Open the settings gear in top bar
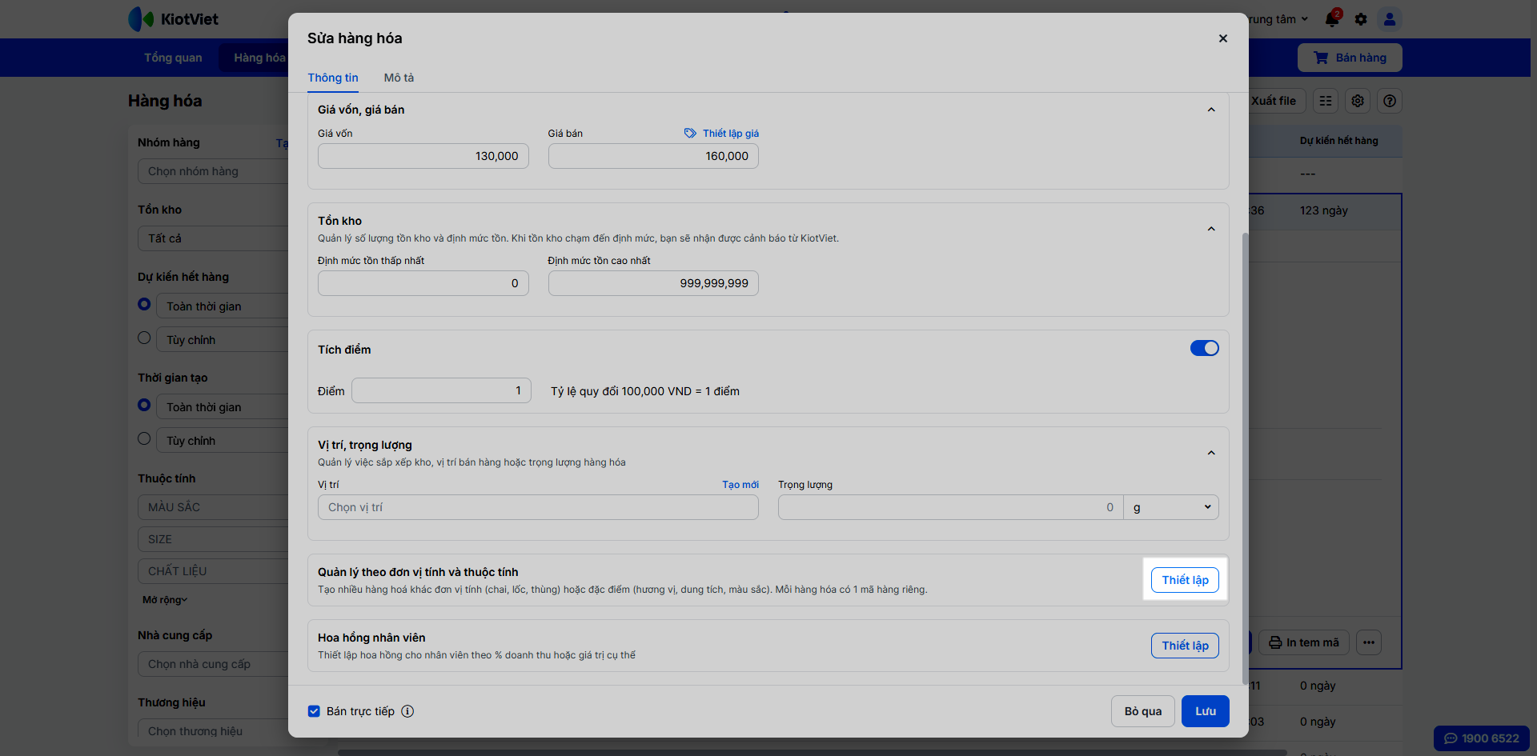Image resolution: width=1537 pixels, height=756 pixels. (1361, 19)
